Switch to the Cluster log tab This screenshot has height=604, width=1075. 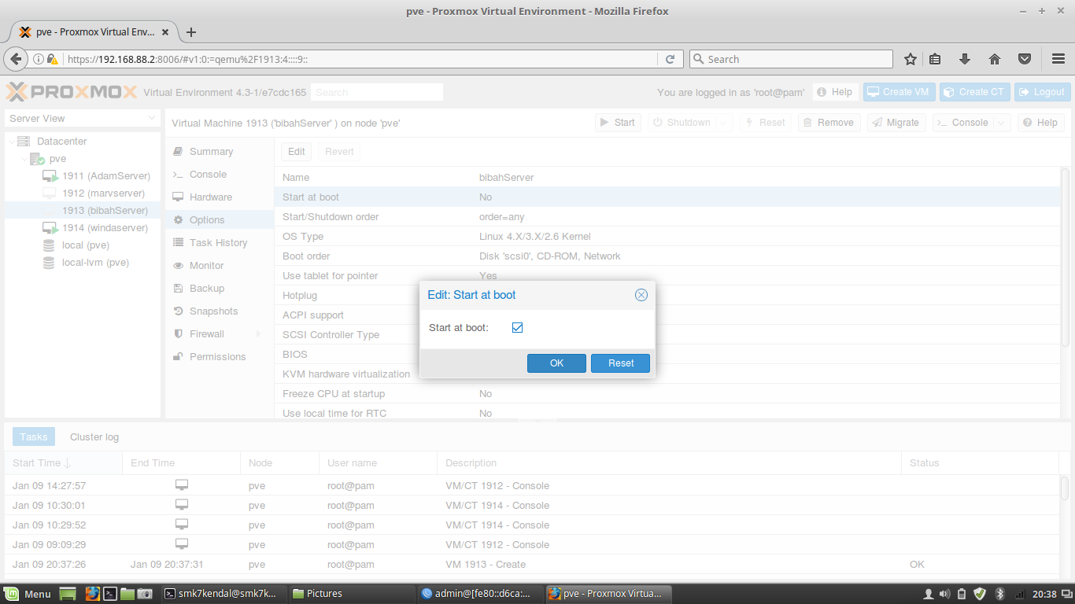pos(94,437)
